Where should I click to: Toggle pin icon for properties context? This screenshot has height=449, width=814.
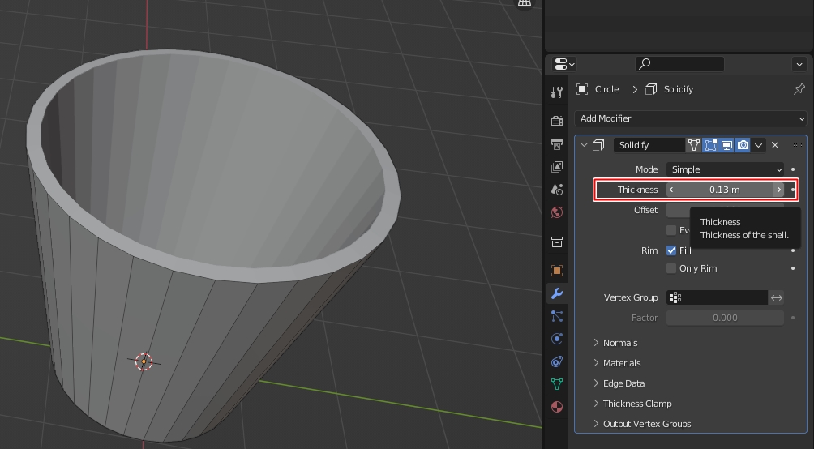pyautogui.click(x=799, y=89)
